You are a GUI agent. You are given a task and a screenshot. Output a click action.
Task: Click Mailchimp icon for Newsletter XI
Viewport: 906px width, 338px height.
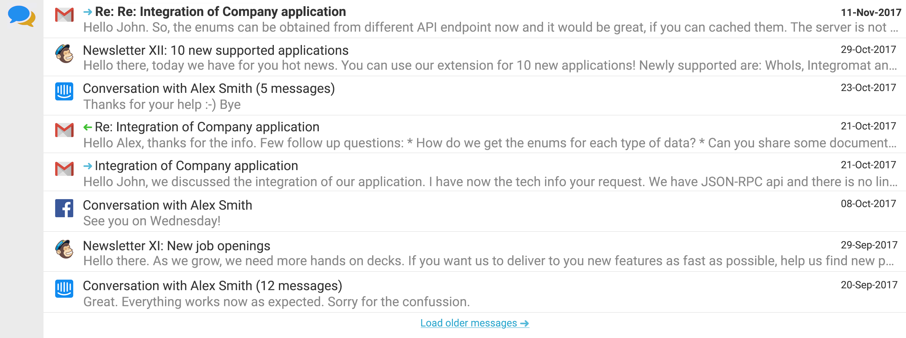[x=64, y=249]
